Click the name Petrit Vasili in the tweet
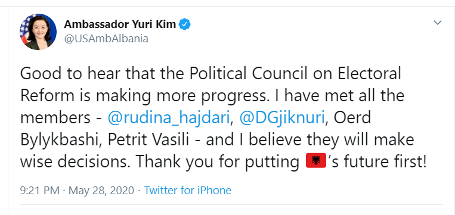This screenshot has height=215, width=455. 148,140
